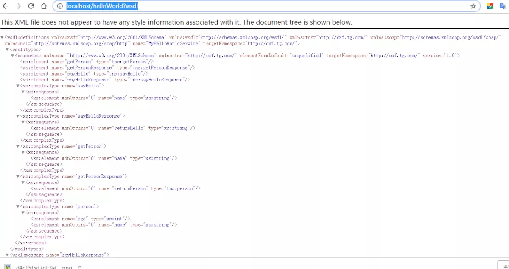Collapse the sayHello complexType node
509x269 pixels.
coord(18,86)
